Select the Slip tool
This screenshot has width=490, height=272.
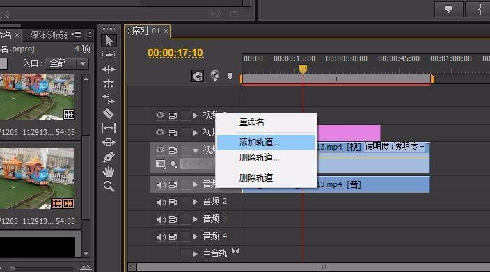109,128
